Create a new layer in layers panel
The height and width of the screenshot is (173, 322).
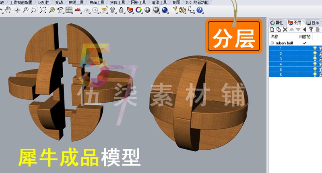272,29
